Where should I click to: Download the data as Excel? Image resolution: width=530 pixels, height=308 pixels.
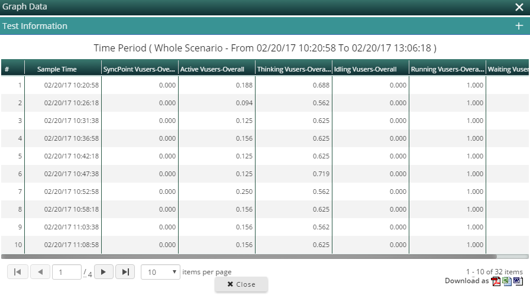508,281
